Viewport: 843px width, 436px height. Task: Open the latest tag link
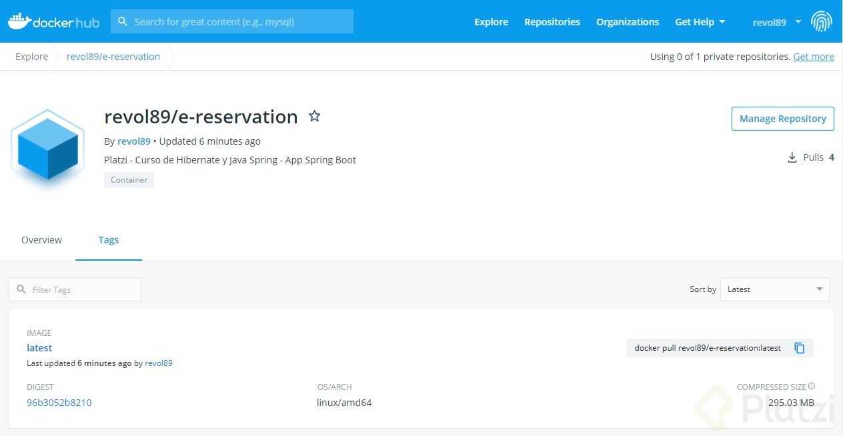[x=39, y=347]
